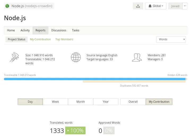Click the green 100% change badge
The image size is (191, 138).
click(x=75, y=131)
